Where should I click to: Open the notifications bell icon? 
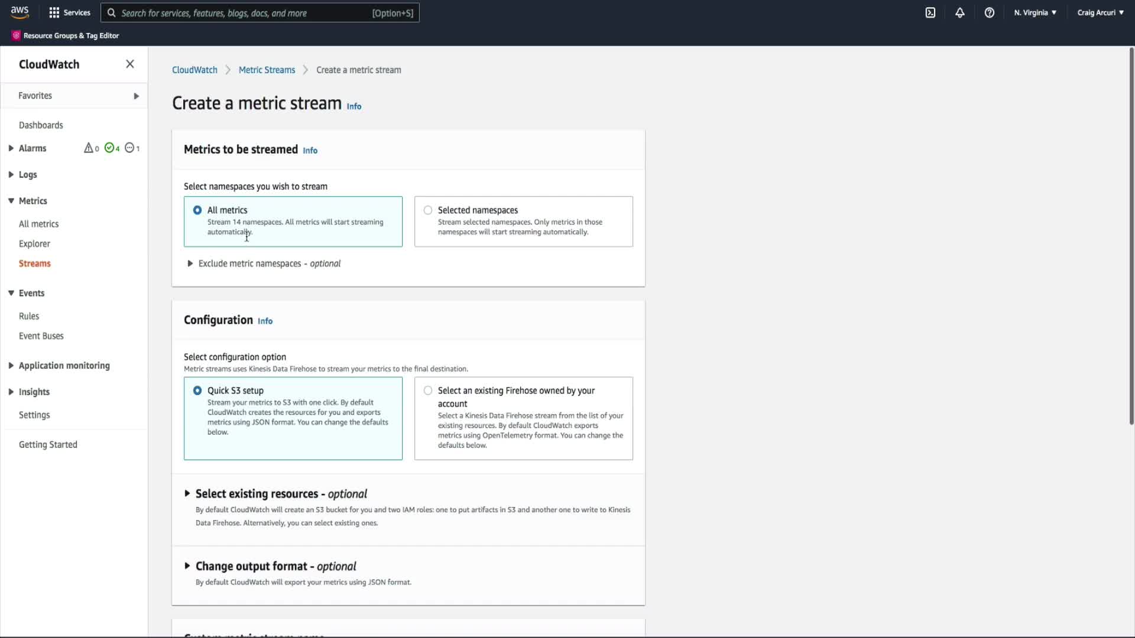point(959,12)
